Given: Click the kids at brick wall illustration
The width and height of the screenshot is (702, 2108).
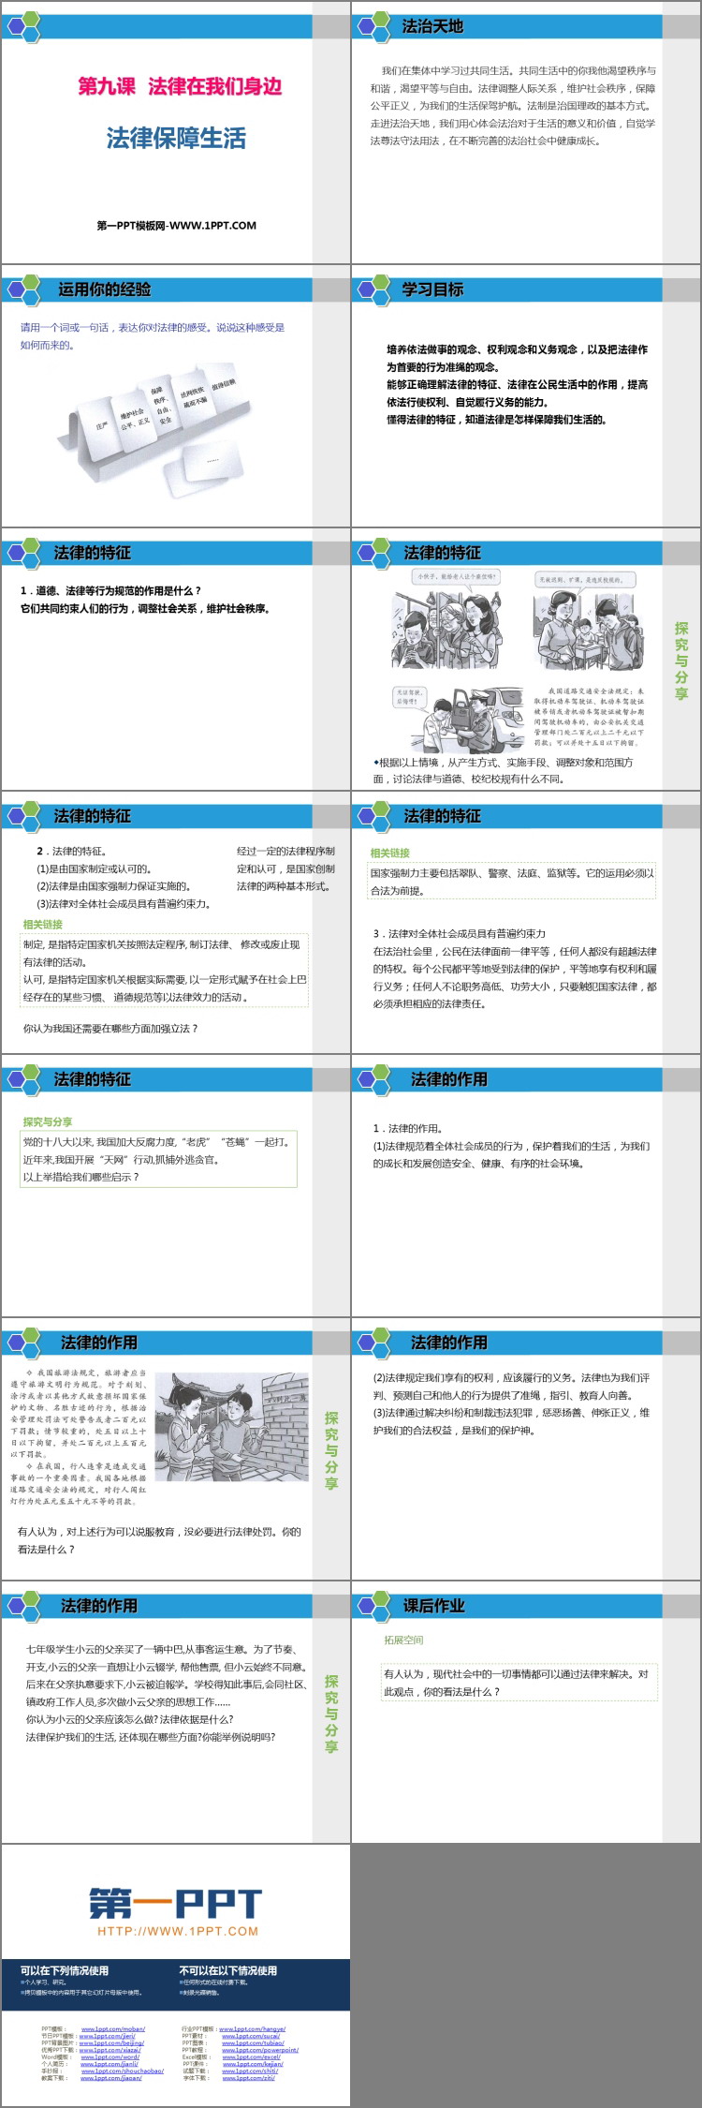Looking at the screenshot, I should tap(232, 1426).
